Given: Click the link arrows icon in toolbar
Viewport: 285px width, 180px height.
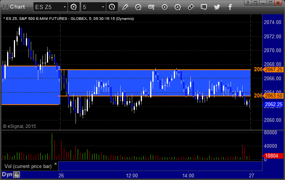Looking at the screenshot, I should (x=191, y=7).
